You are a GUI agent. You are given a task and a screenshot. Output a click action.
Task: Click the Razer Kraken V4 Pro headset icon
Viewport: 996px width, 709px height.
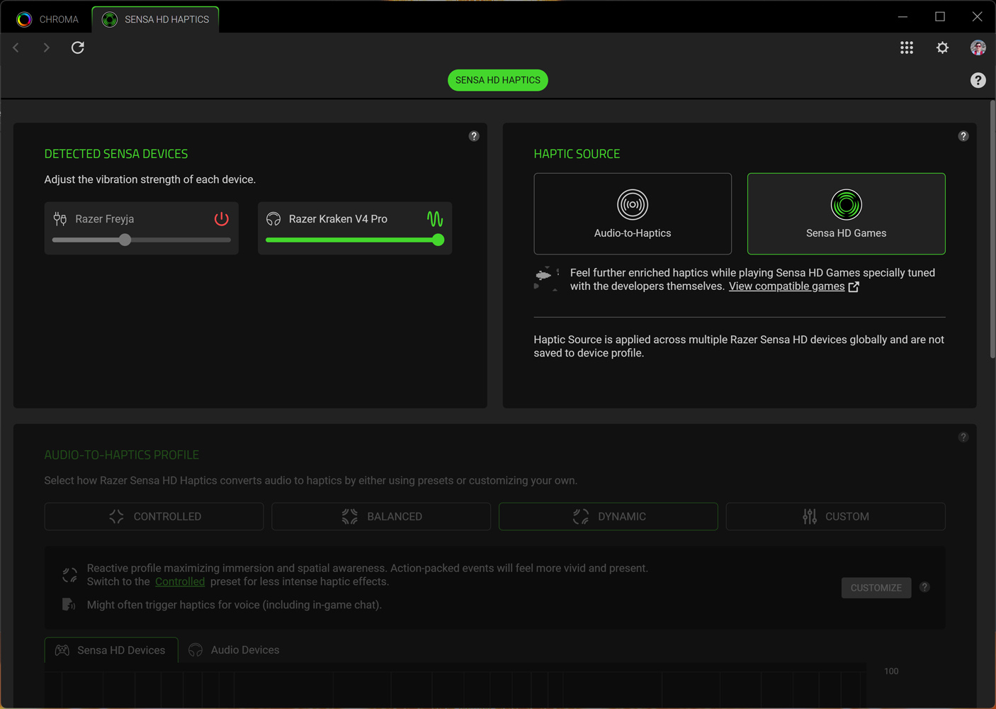point(273,219)
